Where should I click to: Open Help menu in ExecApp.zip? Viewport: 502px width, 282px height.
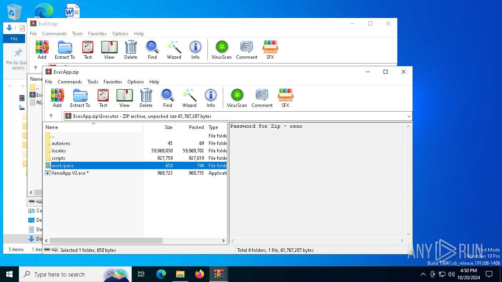pyautogui.click(x=154, y=82)
